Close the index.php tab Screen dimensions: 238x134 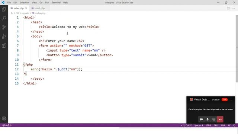click(x=26, y=8)
